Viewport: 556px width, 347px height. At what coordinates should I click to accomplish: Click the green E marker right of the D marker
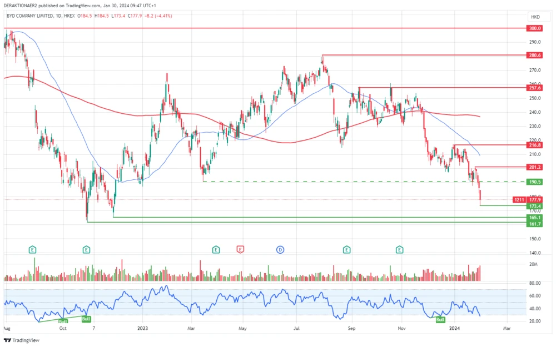click(x=346, y=250)
